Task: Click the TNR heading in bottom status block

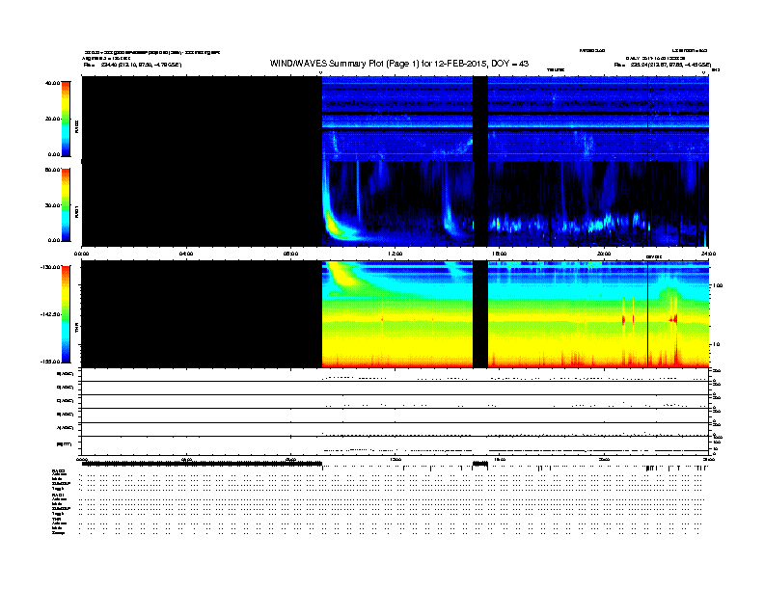Action: click(56, 519)
